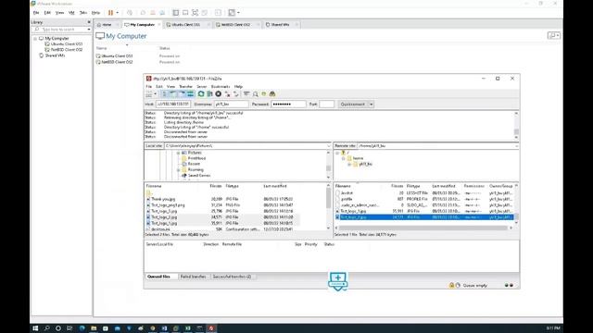Image resolution: width=593 pixels, height=333 pixels.
Task: Collapse the home folder in remote tree
Action: pos(343,158)
